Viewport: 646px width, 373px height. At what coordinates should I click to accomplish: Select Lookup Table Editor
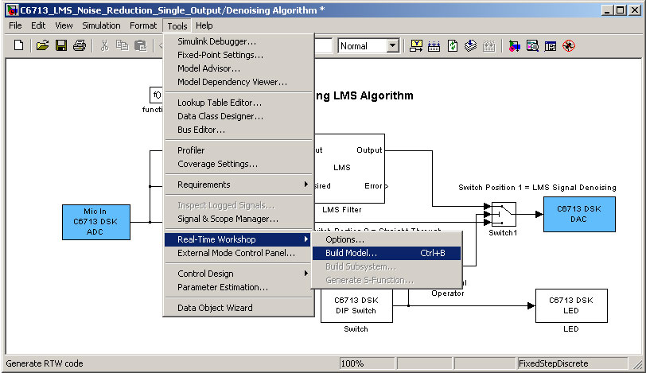click(239, 103)
